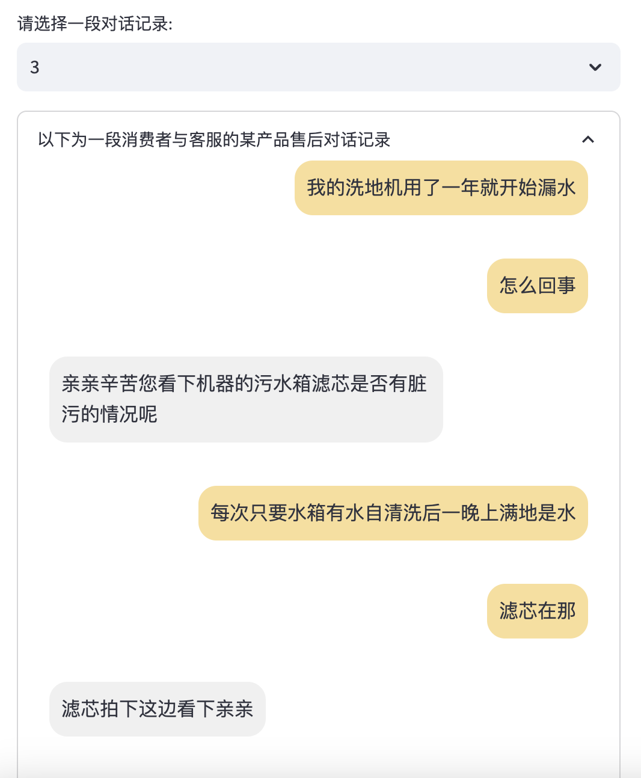Image resolution: width=641 pixels, height=778 pixels.
Task: Click the dropdown arrow beside value 3
Action: click(x=595, y=67)
